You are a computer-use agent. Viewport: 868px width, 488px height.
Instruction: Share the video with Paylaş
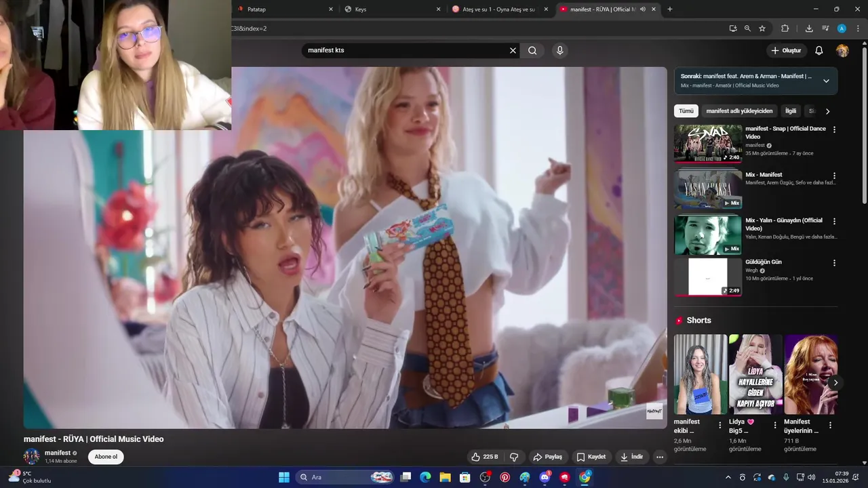547,457
